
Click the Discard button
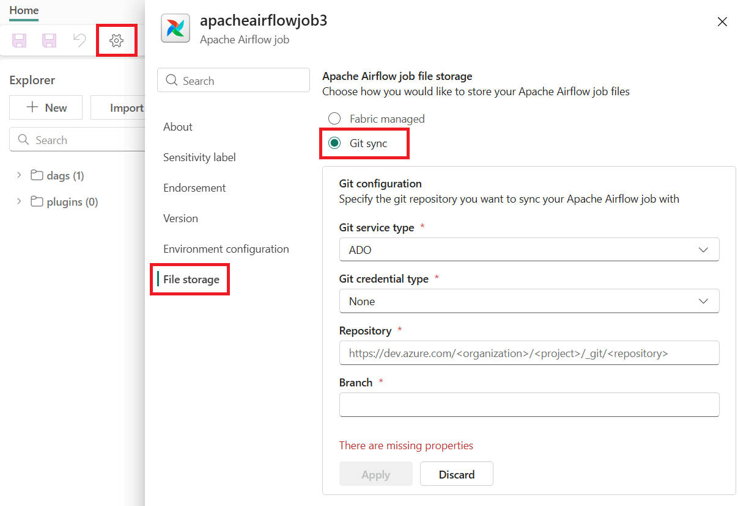click(x=457, y=474)
